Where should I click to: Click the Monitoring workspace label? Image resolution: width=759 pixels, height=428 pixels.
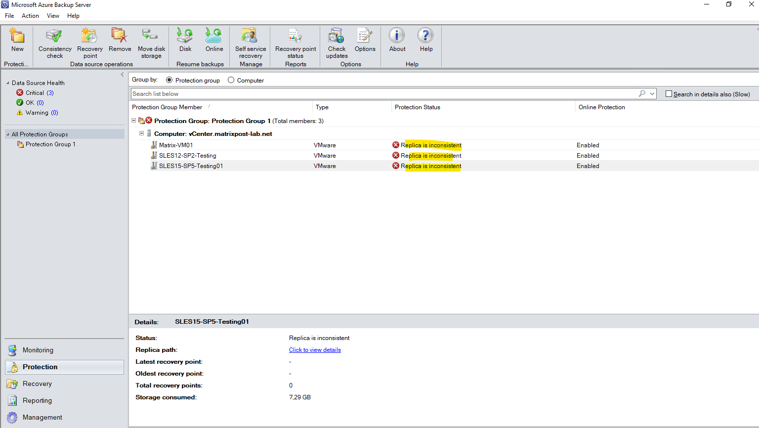point(38,350)
